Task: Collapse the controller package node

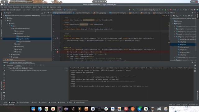Action: click(13, 34)
